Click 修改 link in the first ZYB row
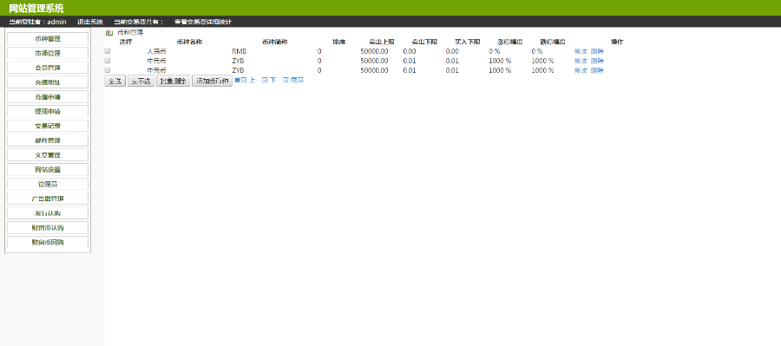Viewport: 781px width, 346px height. point(581,61)
